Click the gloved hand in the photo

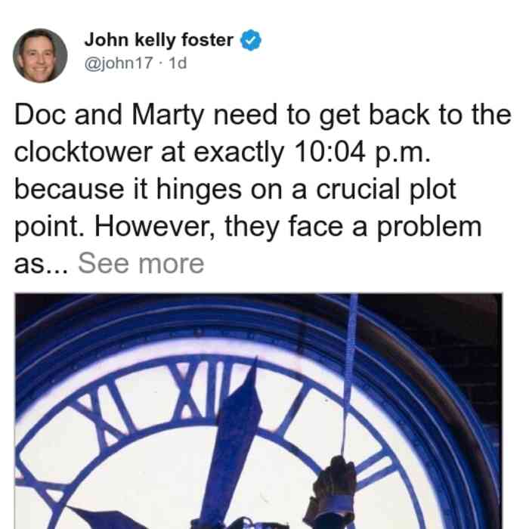tap(331, 490)
